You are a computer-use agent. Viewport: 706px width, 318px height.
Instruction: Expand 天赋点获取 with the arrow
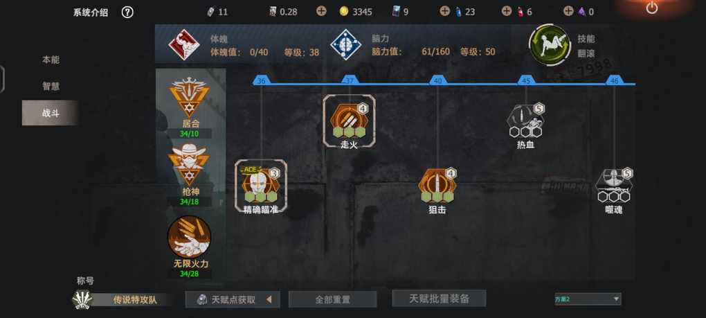tap(269, 299)
